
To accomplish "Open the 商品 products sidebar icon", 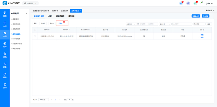I will click(5, 55).
